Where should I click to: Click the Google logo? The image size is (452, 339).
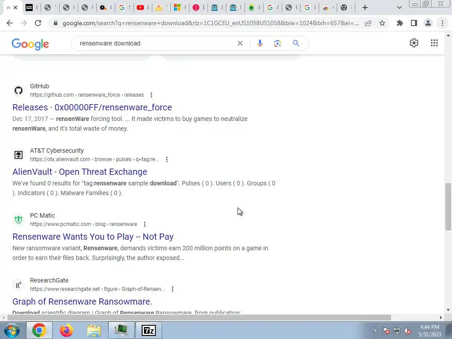(x=30, y=44)
